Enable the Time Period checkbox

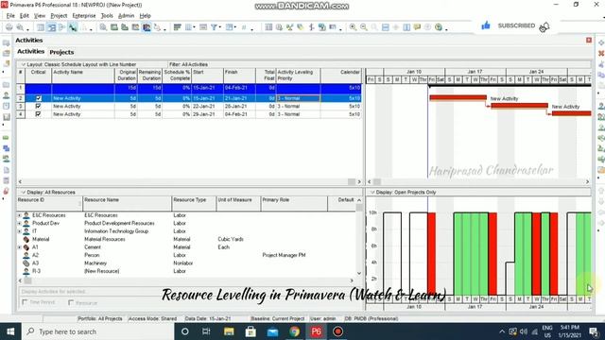(26, 302)
